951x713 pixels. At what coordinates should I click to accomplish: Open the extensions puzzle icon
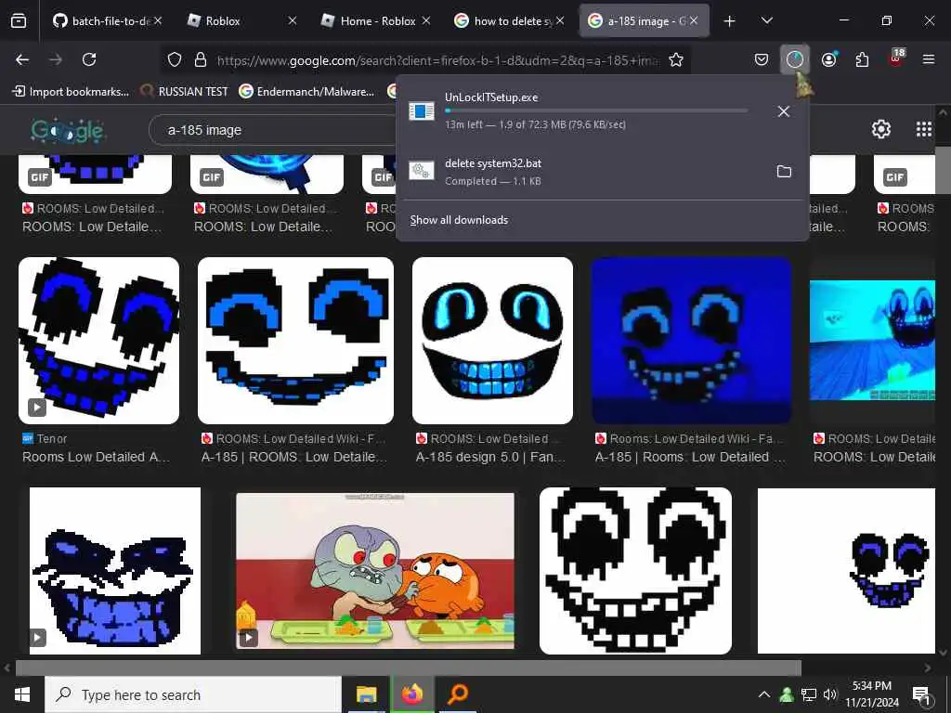862,59
